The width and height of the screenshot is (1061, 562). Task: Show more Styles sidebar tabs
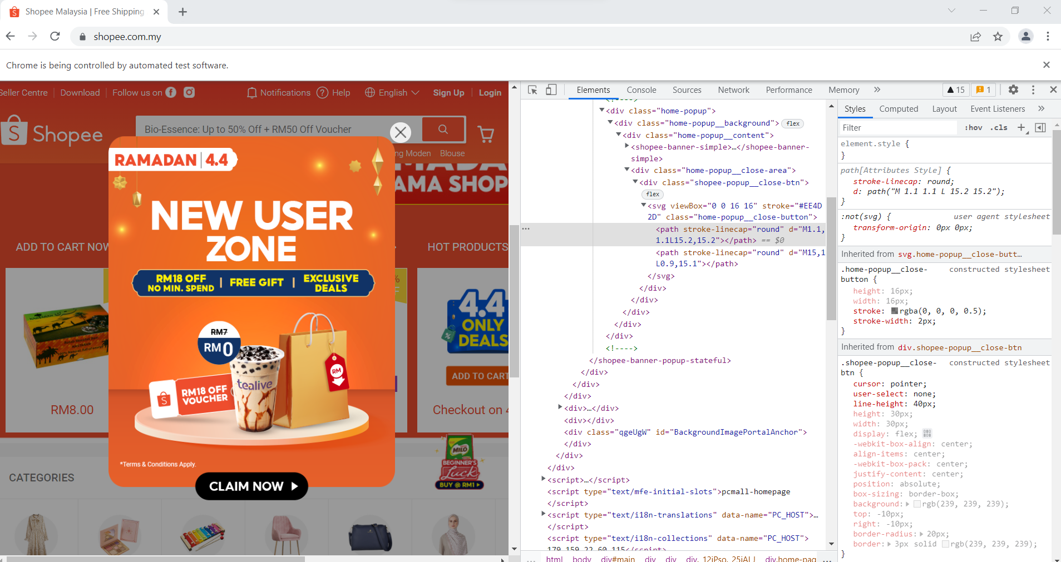1041,108
